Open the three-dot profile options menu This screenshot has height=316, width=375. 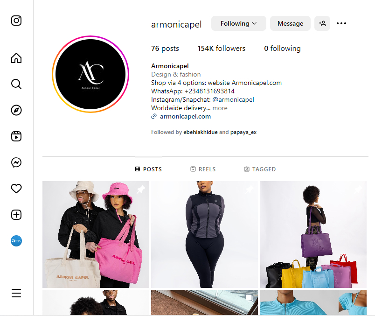341,23
